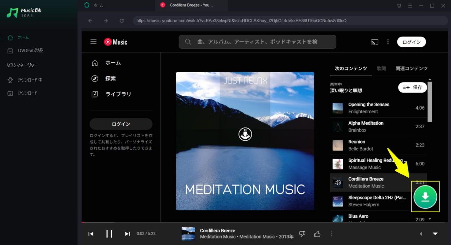Screen dimensions: 451x245
Task: Click the Reunion album thumbnail
Action: coord(338,146)
